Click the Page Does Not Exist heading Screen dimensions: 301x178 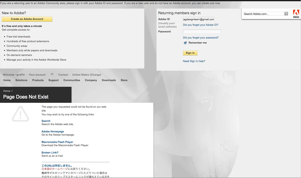coord(26,97)
